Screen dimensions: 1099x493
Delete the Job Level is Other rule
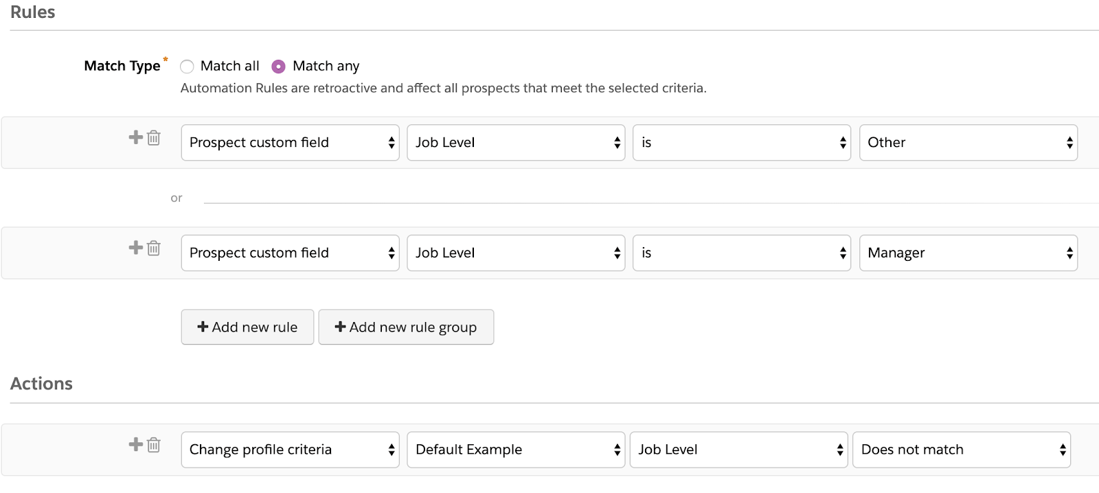[154, 138]
